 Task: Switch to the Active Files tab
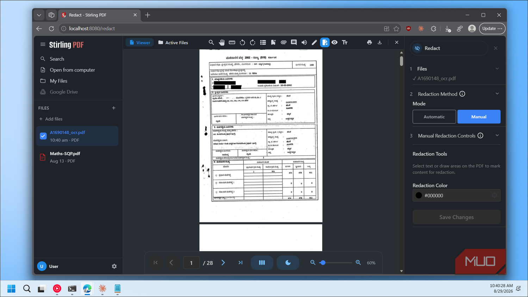pyautogui.click(x=173, y=43)
